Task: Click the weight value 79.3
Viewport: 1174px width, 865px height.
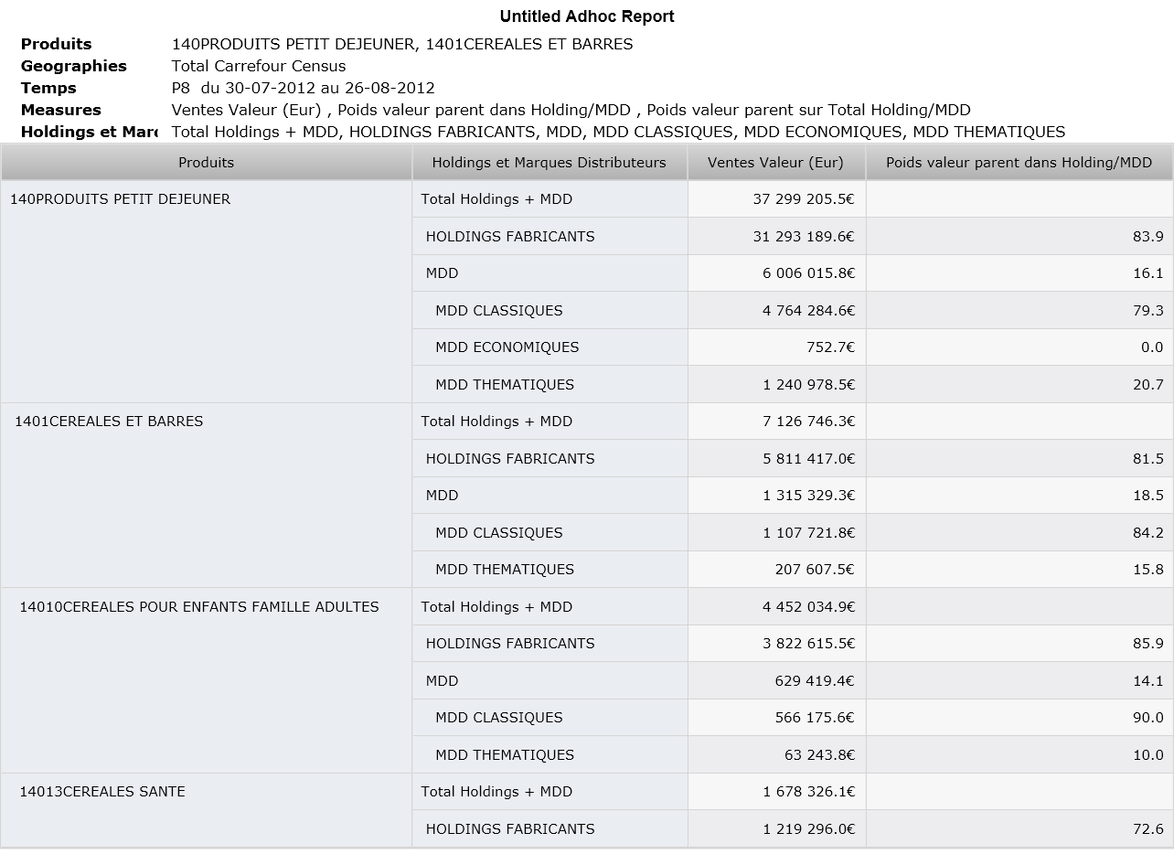Action: (x=1147, y=311)
